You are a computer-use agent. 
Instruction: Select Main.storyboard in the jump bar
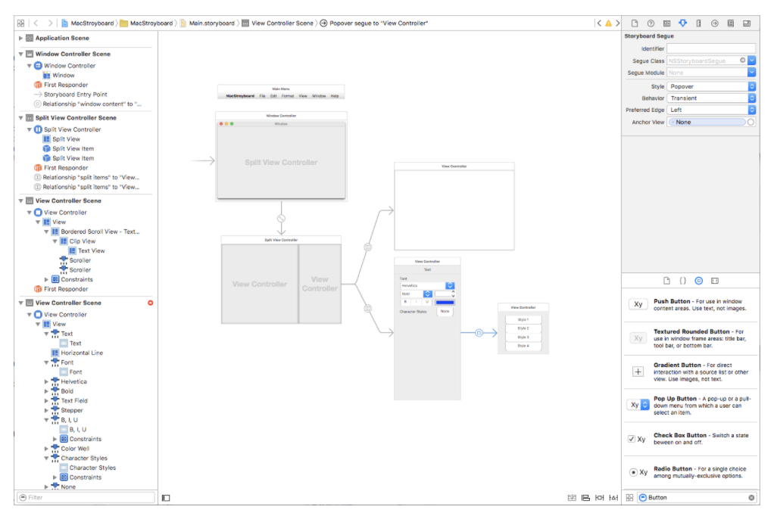tap(213, 23)
